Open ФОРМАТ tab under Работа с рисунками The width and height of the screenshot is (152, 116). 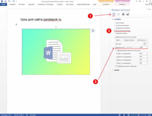[122, 5]
